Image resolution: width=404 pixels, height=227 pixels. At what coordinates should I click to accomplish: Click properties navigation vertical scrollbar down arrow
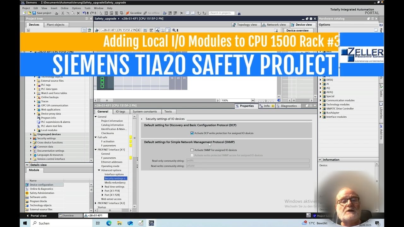[x=135, y=207]
